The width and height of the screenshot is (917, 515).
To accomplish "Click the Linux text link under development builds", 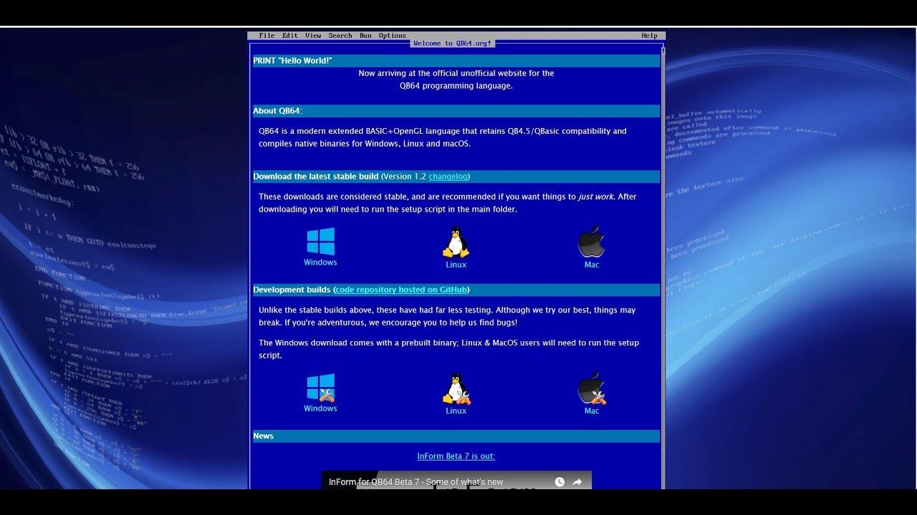I will point(456,411).
